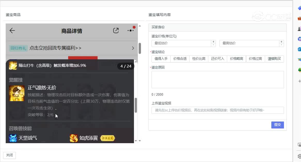Image resolution: width=301 pixels, height=162 pixels.
Task: Choose the 谨慎购买 conclusion option
Action: tap(274, 59)
